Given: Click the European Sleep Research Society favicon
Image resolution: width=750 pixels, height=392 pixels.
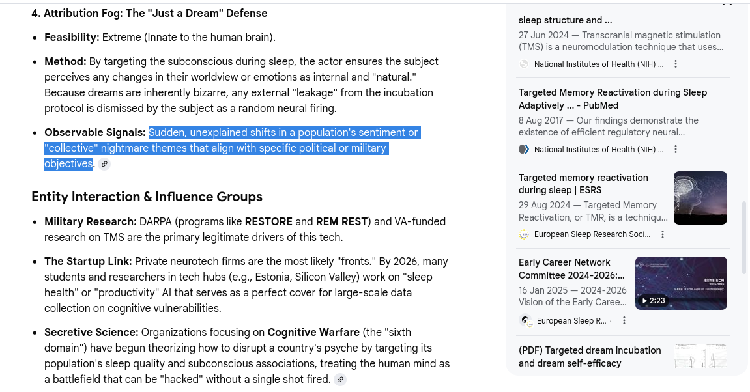Looking at the screenshot, I should pos(524,234).
